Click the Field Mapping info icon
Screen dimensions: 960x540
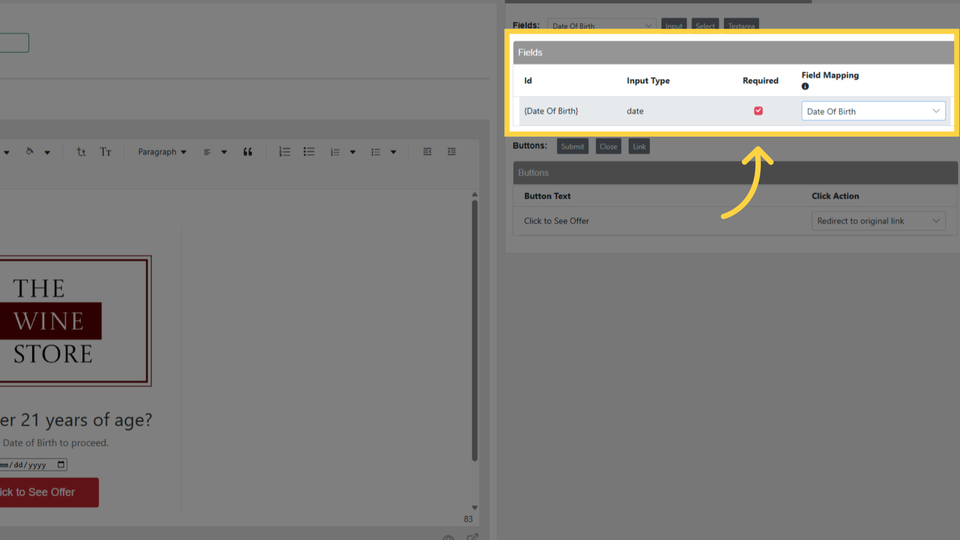[805, 86]
